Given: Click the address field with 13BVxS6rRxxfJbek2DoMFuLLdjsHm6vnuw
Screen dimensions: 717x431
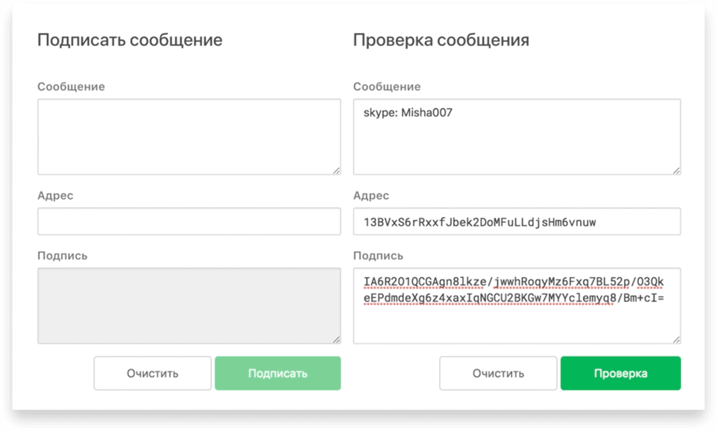Looking at the screenshot, I should [x=517, y=221].
